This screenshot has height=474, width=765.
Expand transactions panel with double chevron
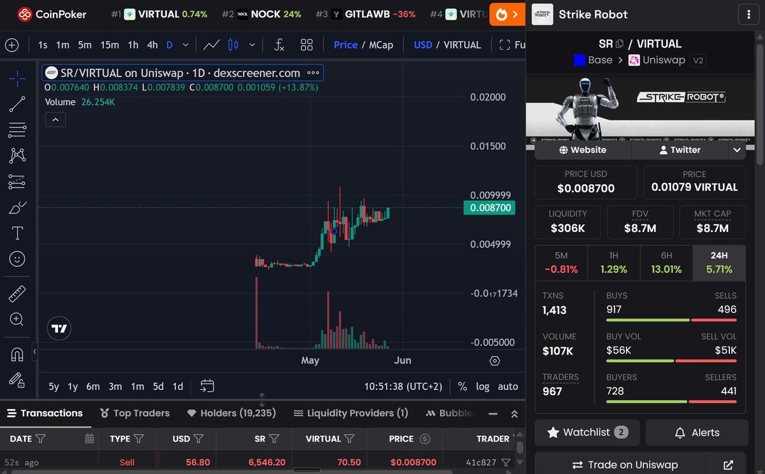(x=514, y=413)
